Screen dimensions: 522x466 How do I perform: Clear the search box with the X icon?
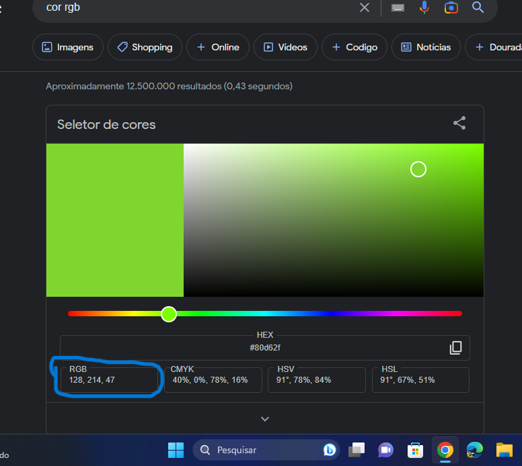tap(365, 7)
